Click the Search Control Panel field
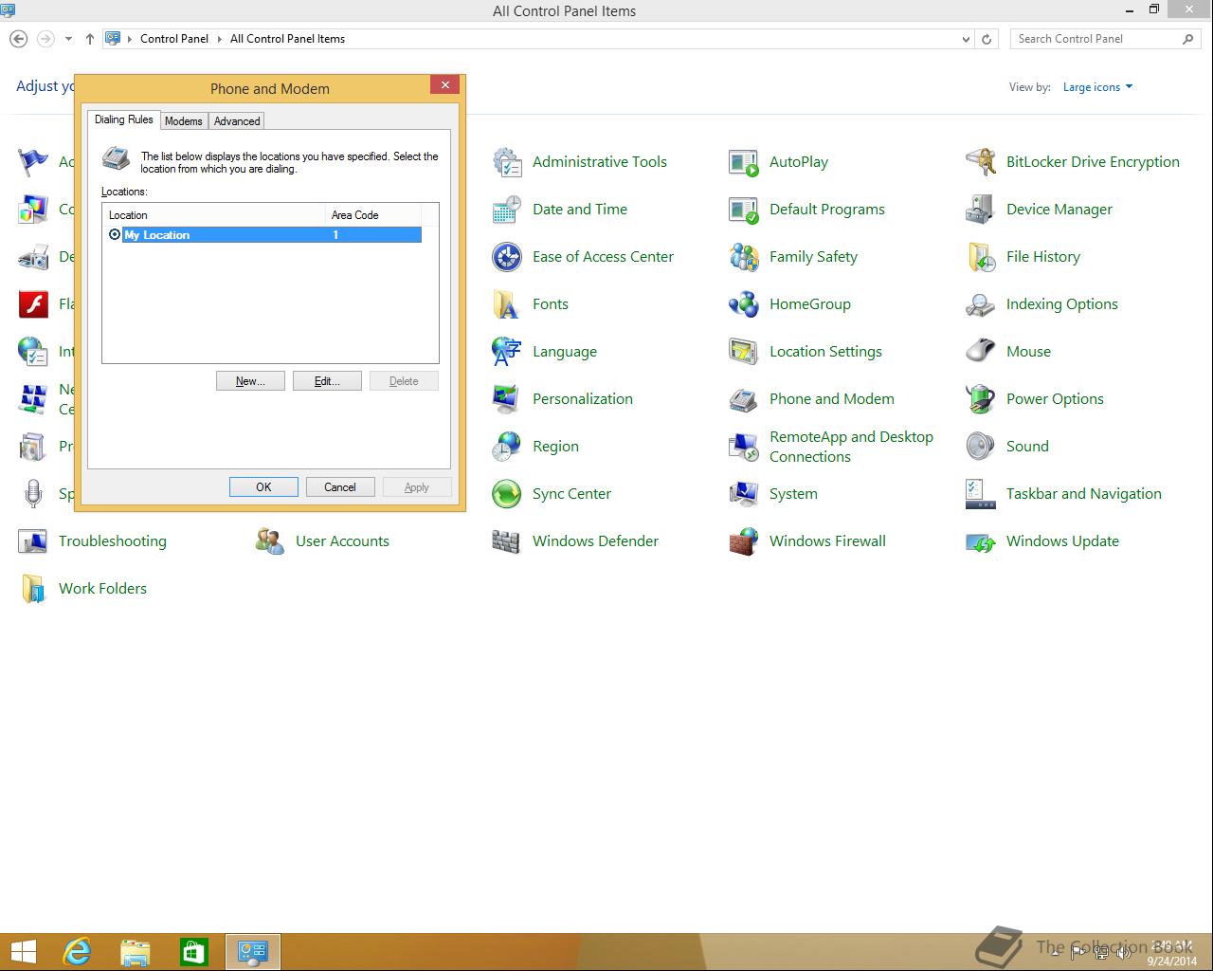The image size is (1213, 971). pos(1105,39)
